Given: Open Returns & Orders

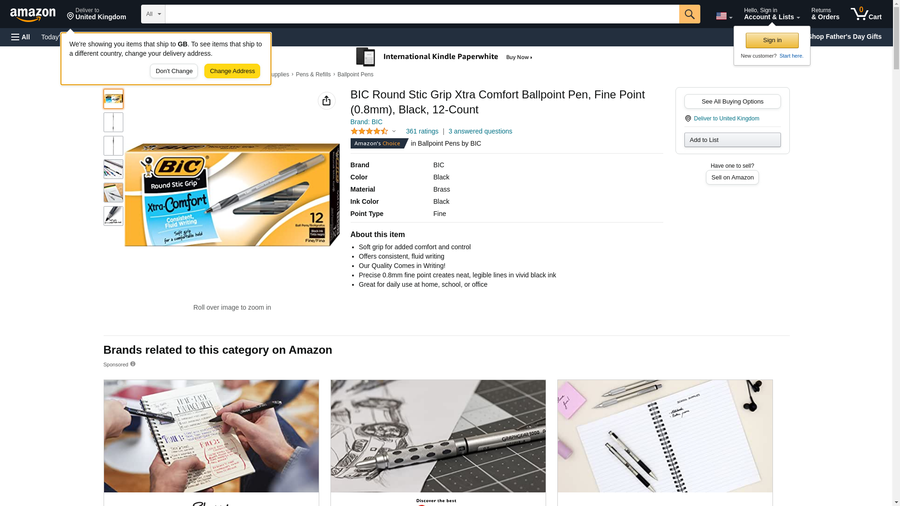Looking at the screenshot, I should (x=825, y=14).
